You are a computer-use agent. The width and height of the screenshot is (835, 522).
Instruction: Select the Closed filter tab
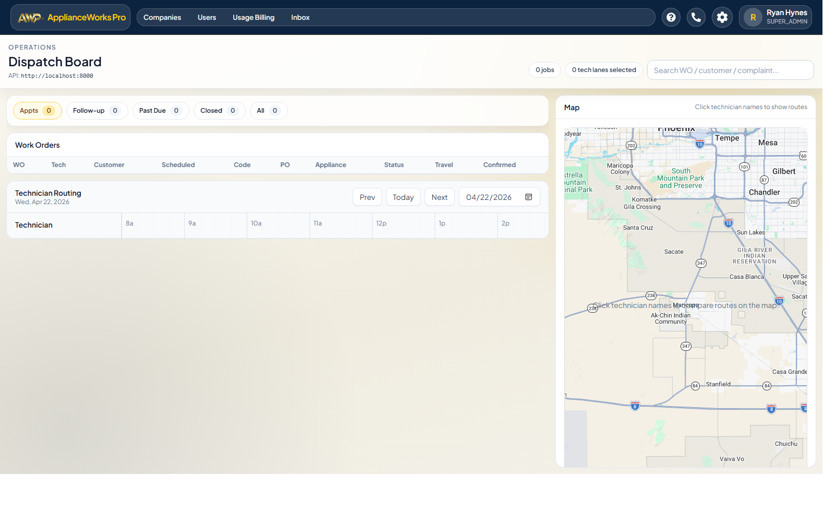[220, 111]
